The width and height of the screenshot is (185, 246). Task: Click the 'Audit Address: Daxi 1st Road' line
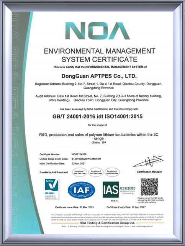(98, 96)
